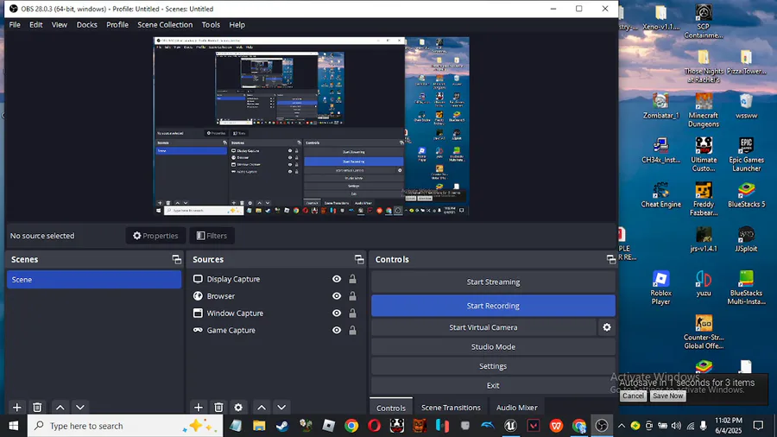Start the Virtual Camera
The image size is (777, 437).
(483, 327)
